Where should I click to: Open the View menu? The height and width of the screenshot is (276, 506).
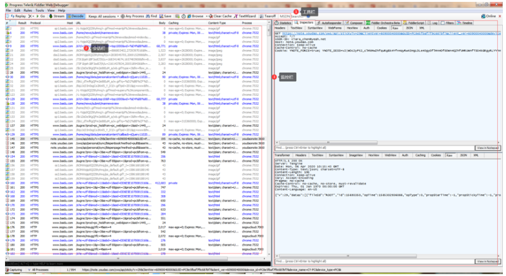[x=51, y=11]
